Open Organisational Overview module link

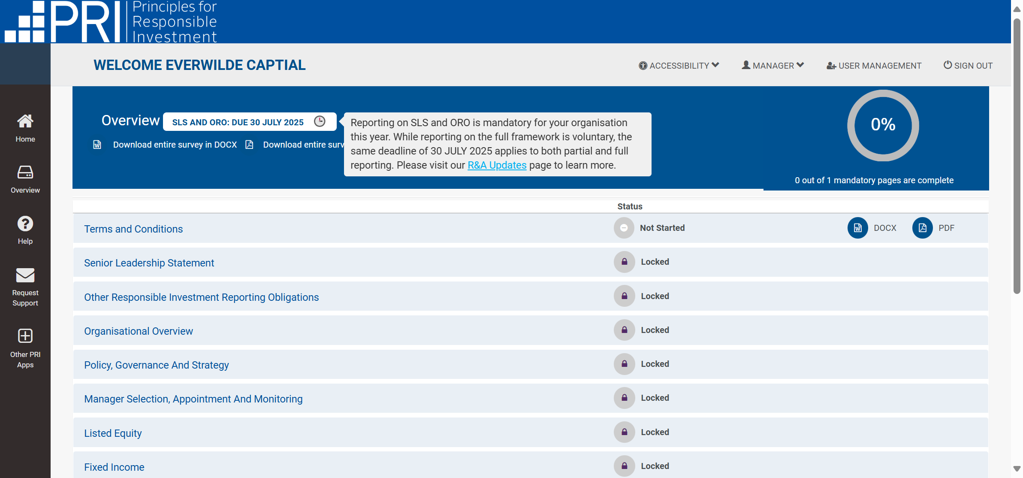point(139,331)
